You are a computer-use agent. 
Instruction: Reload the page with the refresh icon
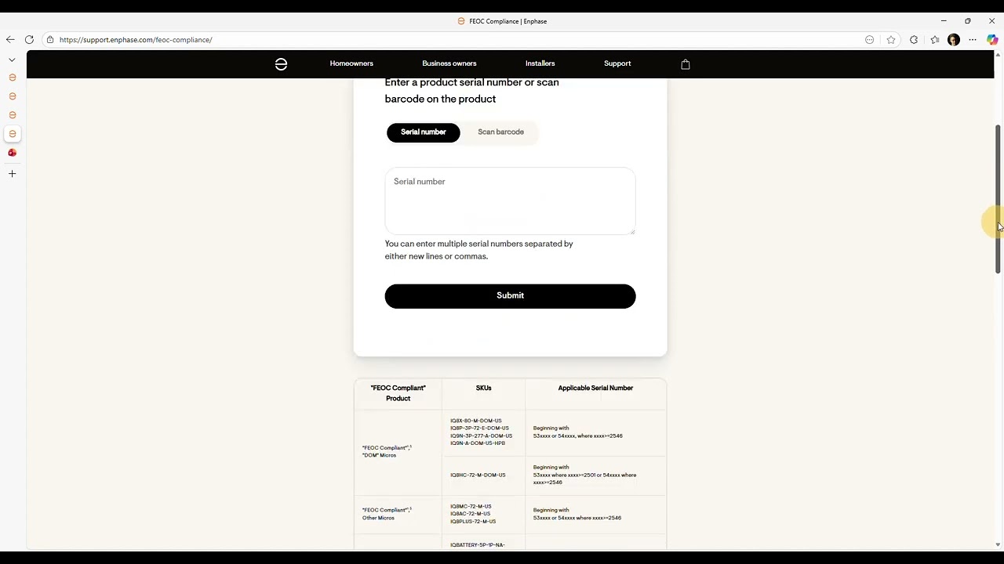click(29, 39)
